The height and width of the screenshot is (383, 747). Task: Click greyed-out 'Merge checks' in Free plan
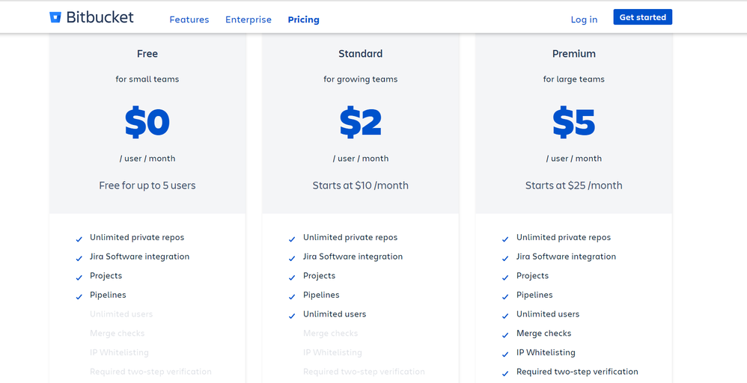point(118,333)
